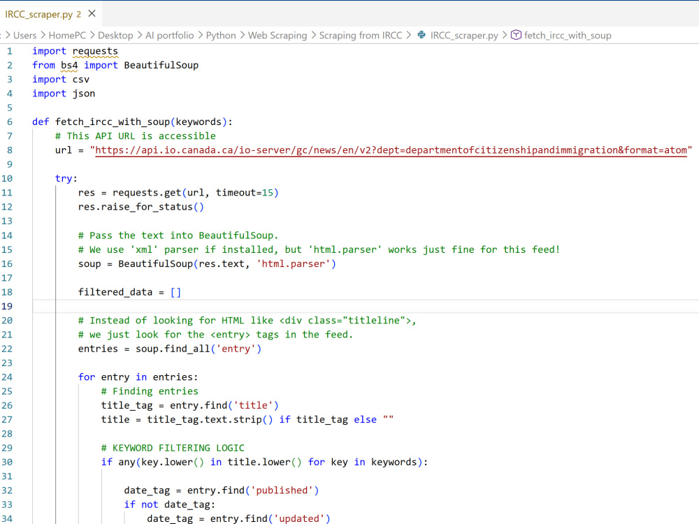The image size is (699, 524).
Task: Click the 'html.parser' string on line 16
Action: point(294,264)
